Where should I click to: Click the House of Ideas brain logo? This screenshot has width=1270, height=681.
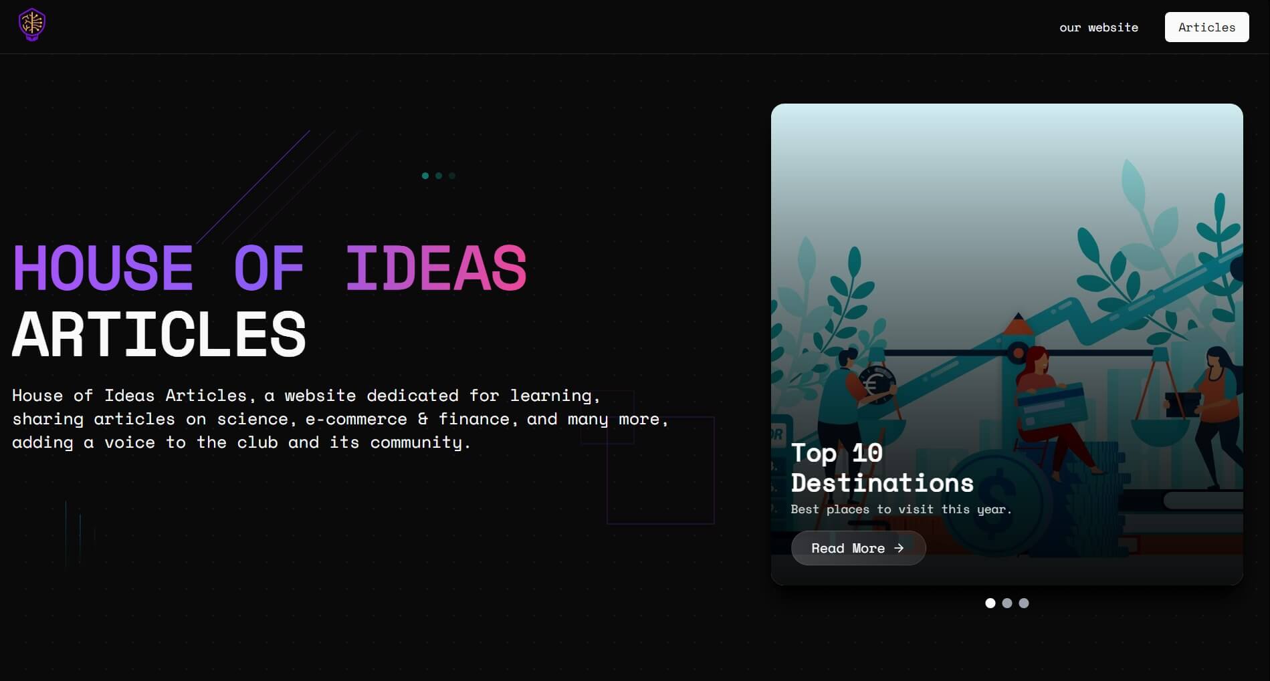coord(31,25)
